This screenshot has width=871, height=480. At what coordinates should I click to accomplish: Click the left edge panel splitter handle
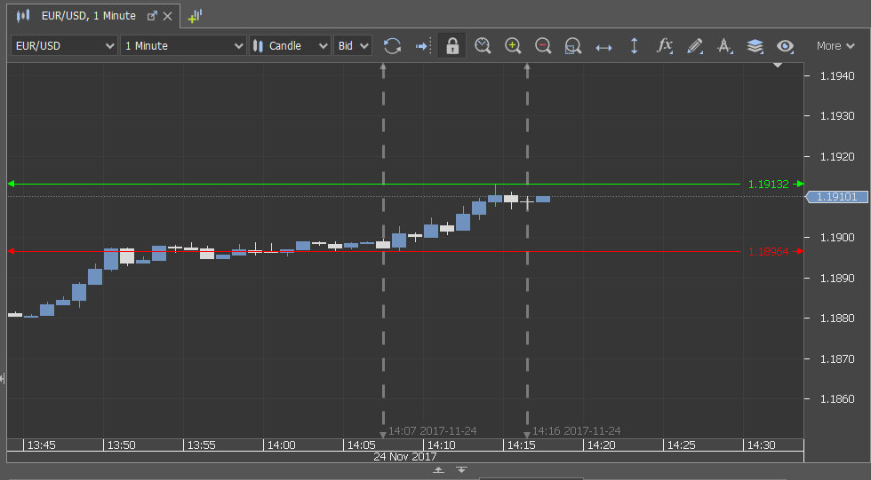coord(3,379)
